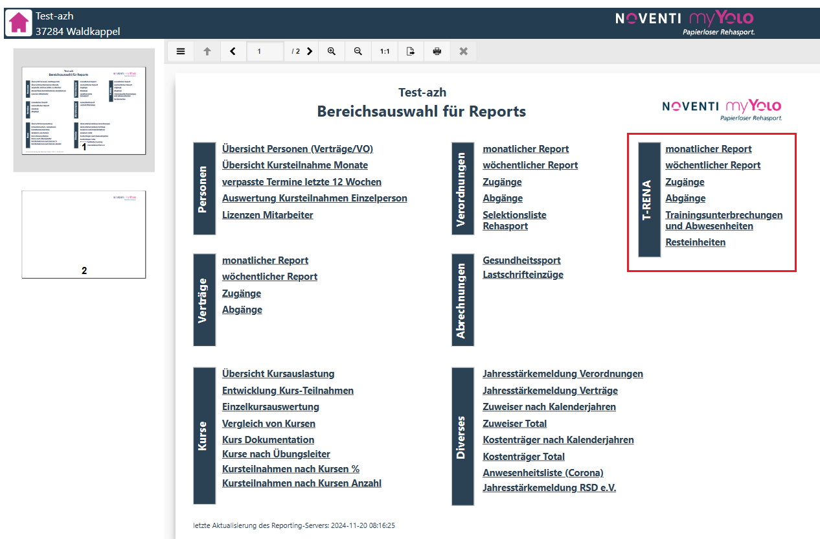
Task: Go to the previous report page
Action: (x=233, y=51)
